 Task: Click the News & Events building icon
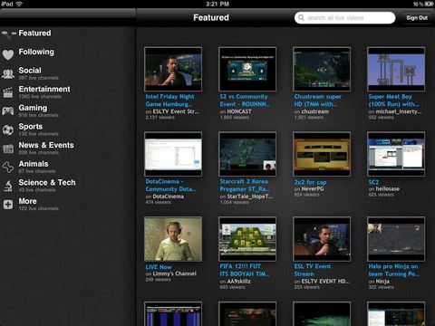pyautogui.click(x=8, y=149)
